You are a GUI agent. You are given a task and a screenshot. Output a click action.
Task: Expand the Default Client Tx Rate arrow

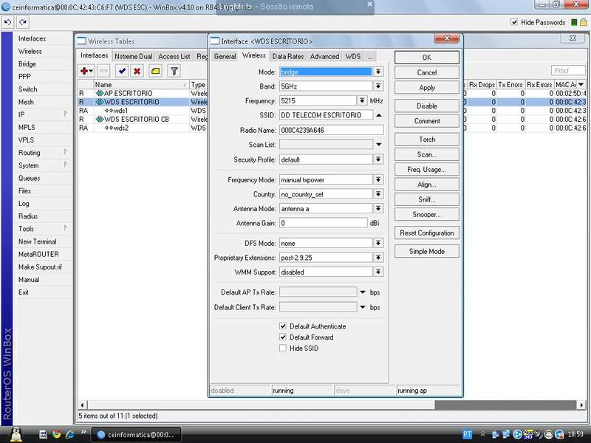[363, 307]
